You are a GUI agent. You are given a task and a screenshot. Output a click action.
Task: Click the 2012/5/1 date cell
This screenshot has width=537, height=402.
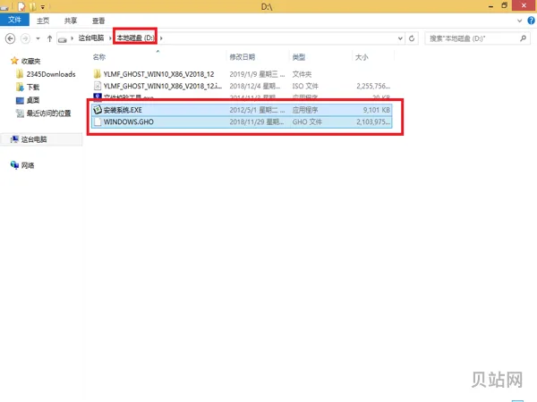[x=257, y=110]
